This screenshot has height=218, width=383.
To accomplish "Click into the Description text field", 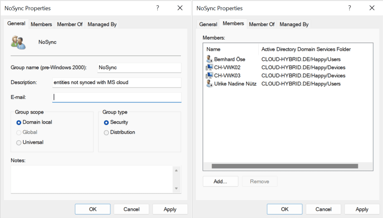I will point(116,82).
